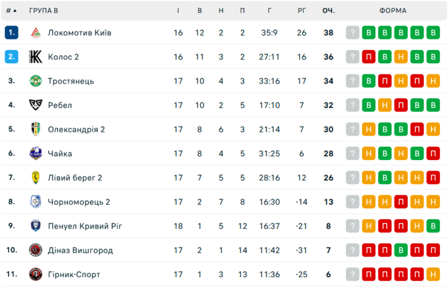Click the Лівий берег 2 crest
Screen dimensions: 448x289
pos(36,178)
